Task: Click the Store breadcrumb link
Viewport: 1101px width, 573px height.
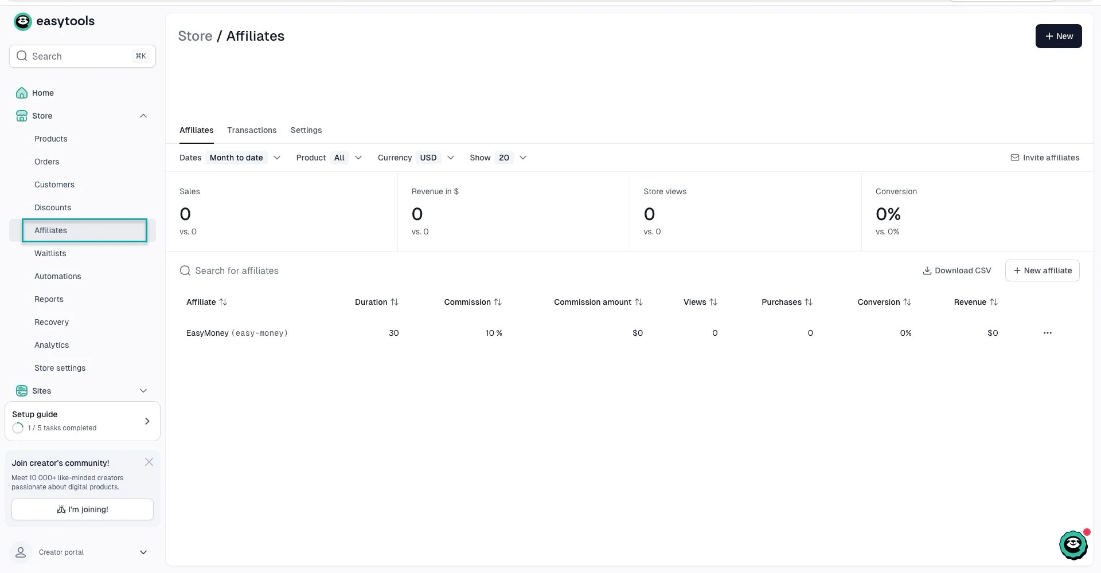Action: [195, 36]
